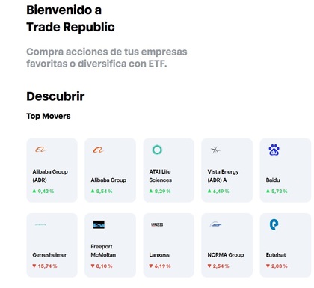The image size is (314, 288).
Task: Click the Baidu paw logo icon
Action: [274, 150]
